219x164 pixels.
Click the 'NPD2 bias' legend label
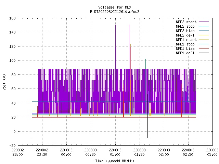click(x=185, y=31)
